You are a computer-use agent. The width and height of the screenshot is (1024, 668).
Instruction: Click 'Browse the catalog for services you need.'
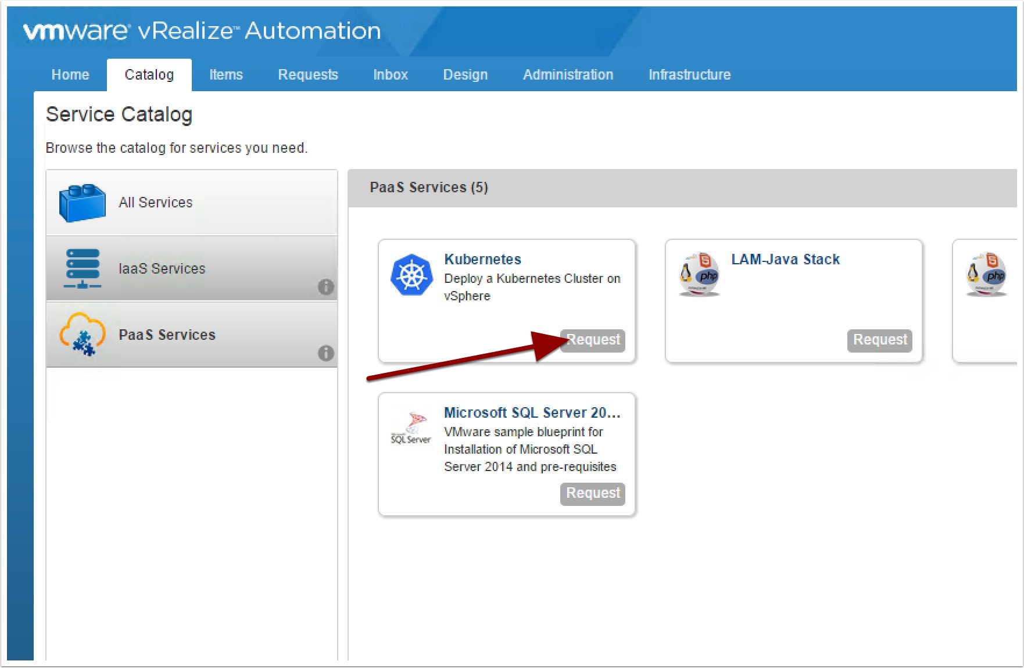177,148
